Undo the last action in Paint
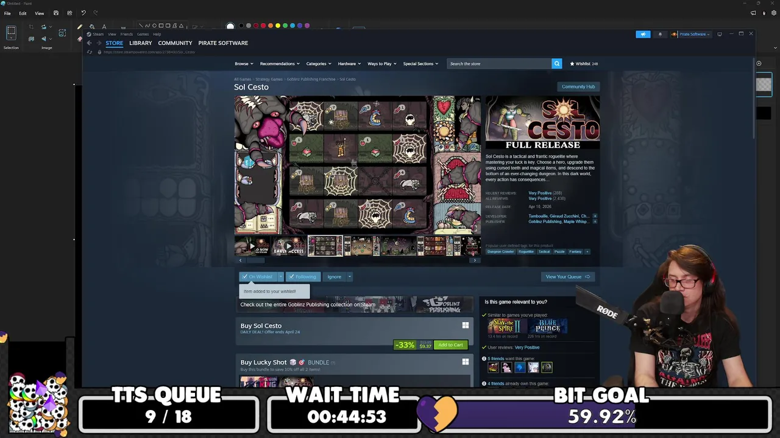The image size is (780, 438). [x=83, y=13]
